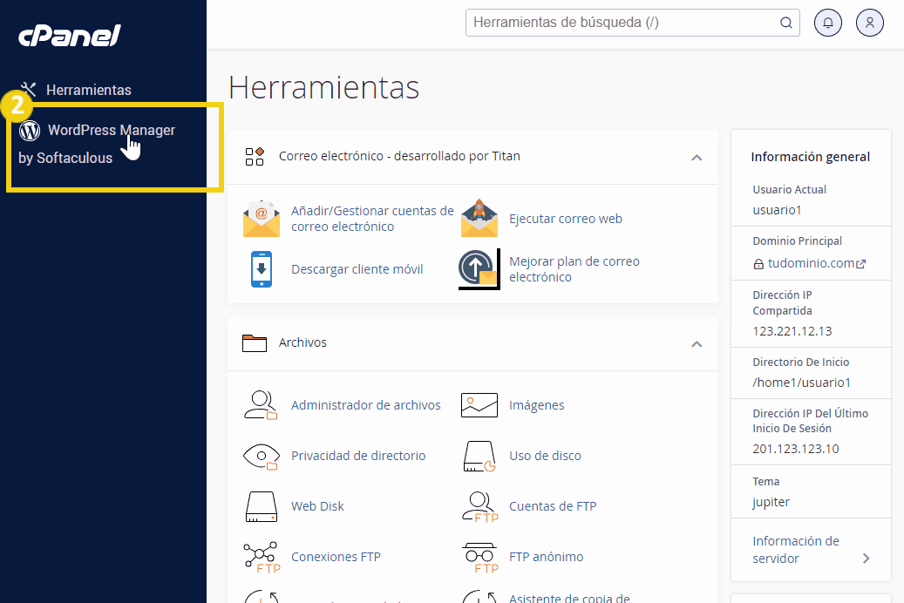Viewport: 904px width, 603px height.
Task: Collapse the Archivos section chevron
Action: pyautogui.click(x=697, y=344)
